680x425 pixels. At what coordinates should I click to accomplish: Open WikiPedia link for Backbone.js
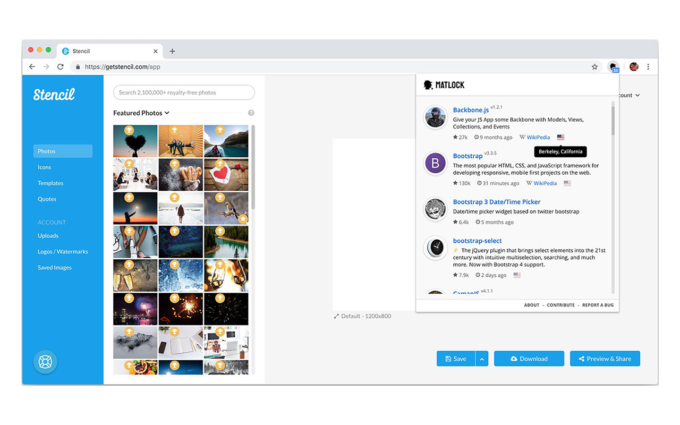(x=534, y=138)
